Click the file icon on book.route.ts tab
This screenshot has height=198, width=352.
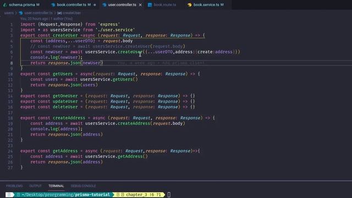coord(150,5)
